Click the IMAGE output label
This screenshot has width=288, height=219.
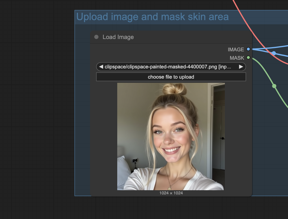click(x=236, y=49)
